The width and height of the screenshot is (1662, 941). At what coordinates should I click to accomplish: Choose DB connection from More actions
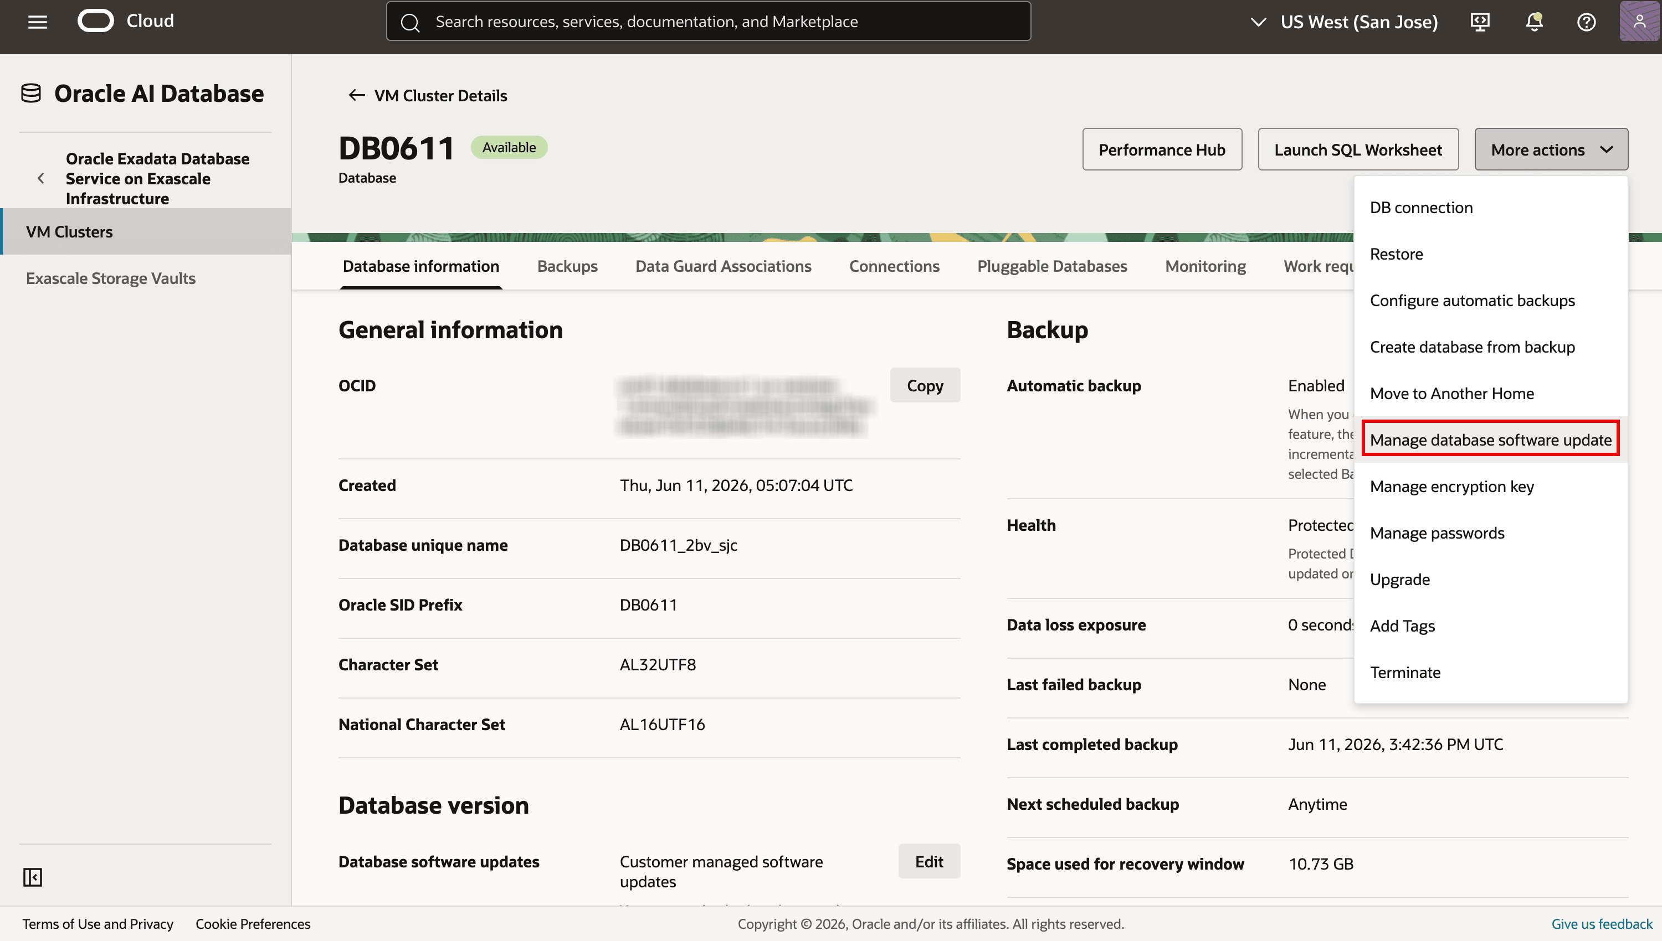click(x=1491, y=208)
